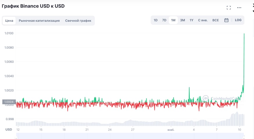Click date label 12 on x-axis
254x139 pixels.
(18, 130)
